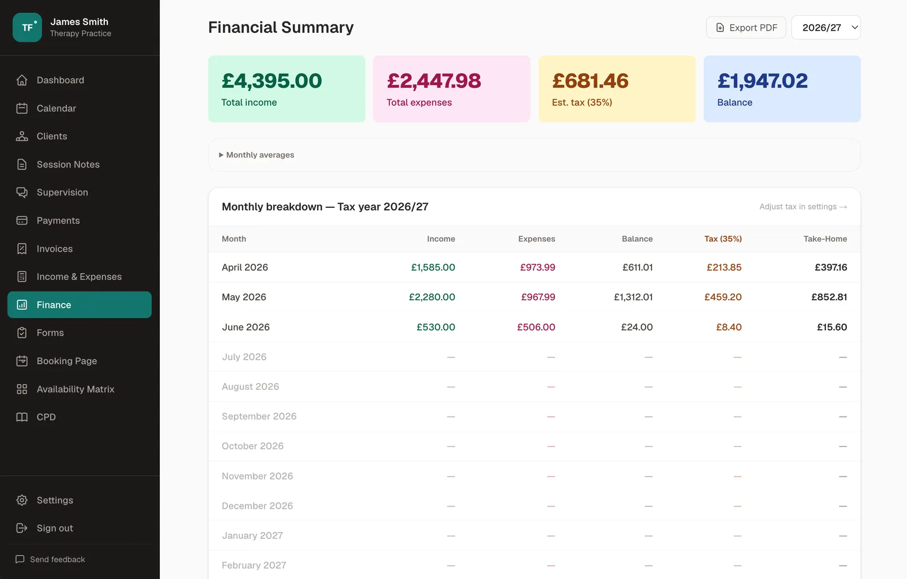Sign out via its text label
The image size is (907, 579).
55,528
